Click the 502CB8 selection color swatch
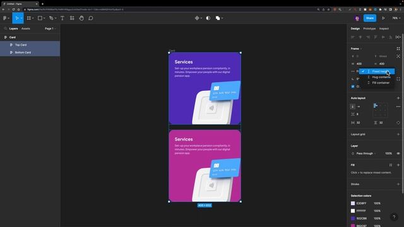The image size is (404, 227). [x=353, y=218]
